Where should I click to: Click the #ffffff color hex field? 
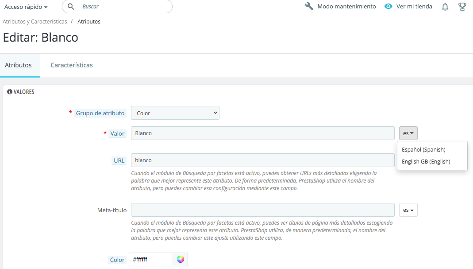(x=150, y=260)
